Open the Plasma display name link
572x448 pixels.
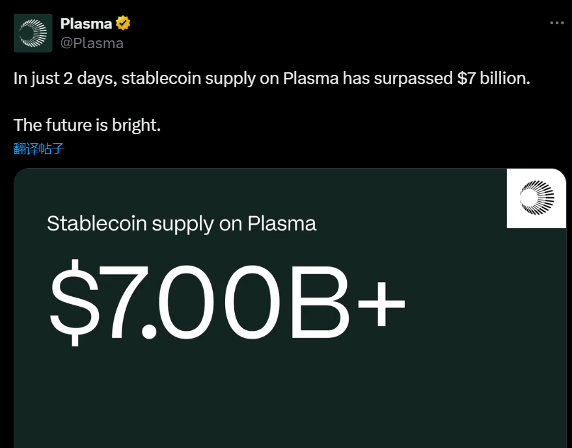tap(86, 23)
